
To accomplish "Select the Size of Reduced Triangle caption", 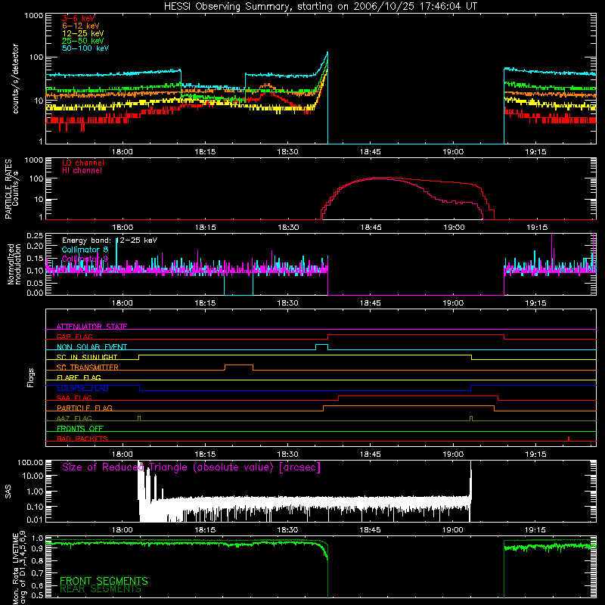I will pos(191,467).
